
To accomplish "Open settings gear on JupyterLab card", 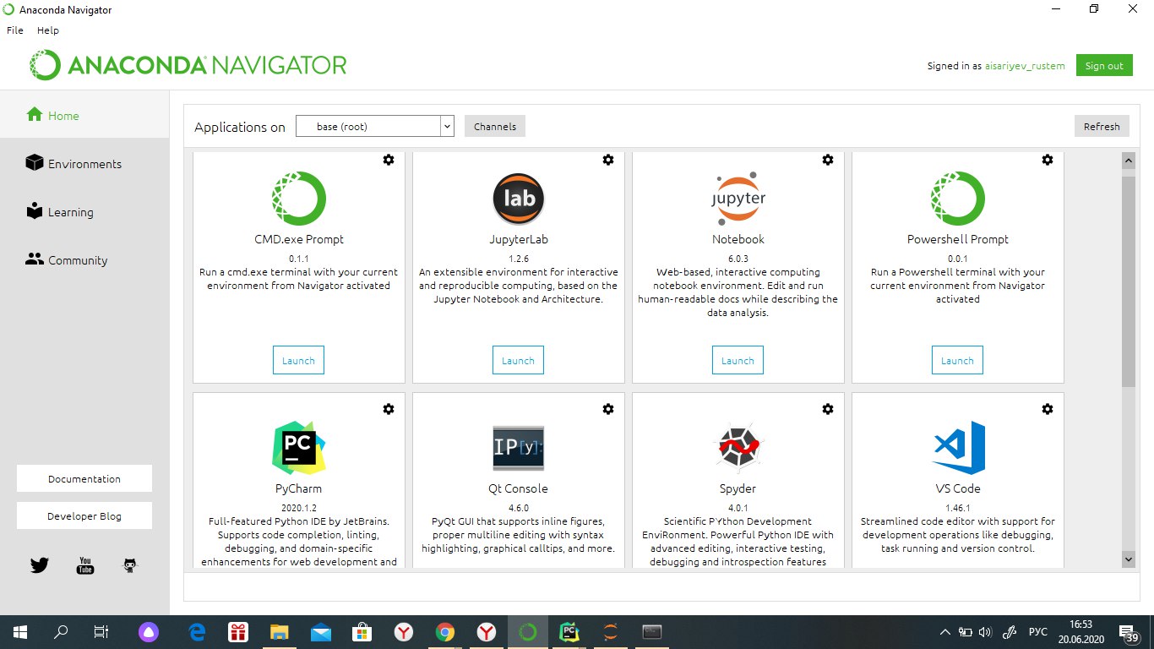I will point(608,160).
